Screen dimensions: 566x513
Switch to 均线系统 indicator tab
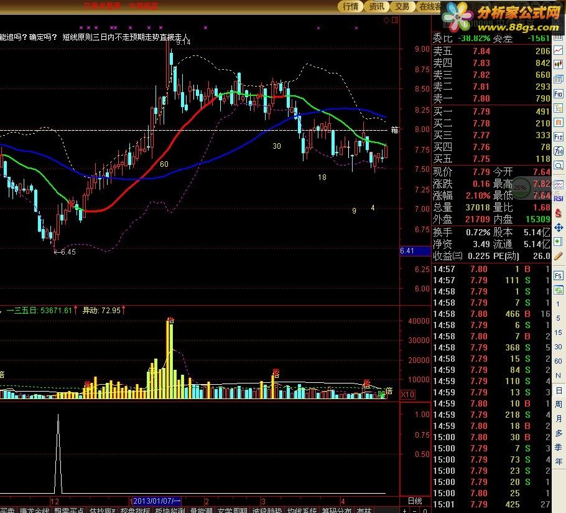click(302, 510)
